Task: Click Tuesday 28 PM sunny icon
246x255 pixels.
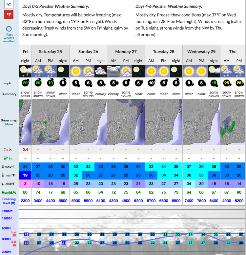Action: [164, 71]
